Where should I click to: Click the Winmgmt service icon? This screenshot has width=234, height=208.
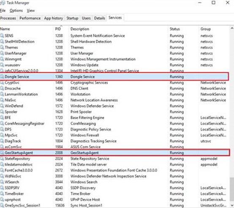2,59
